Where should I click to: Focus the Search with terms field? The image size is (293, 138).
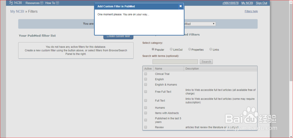(x=175, y=62)
